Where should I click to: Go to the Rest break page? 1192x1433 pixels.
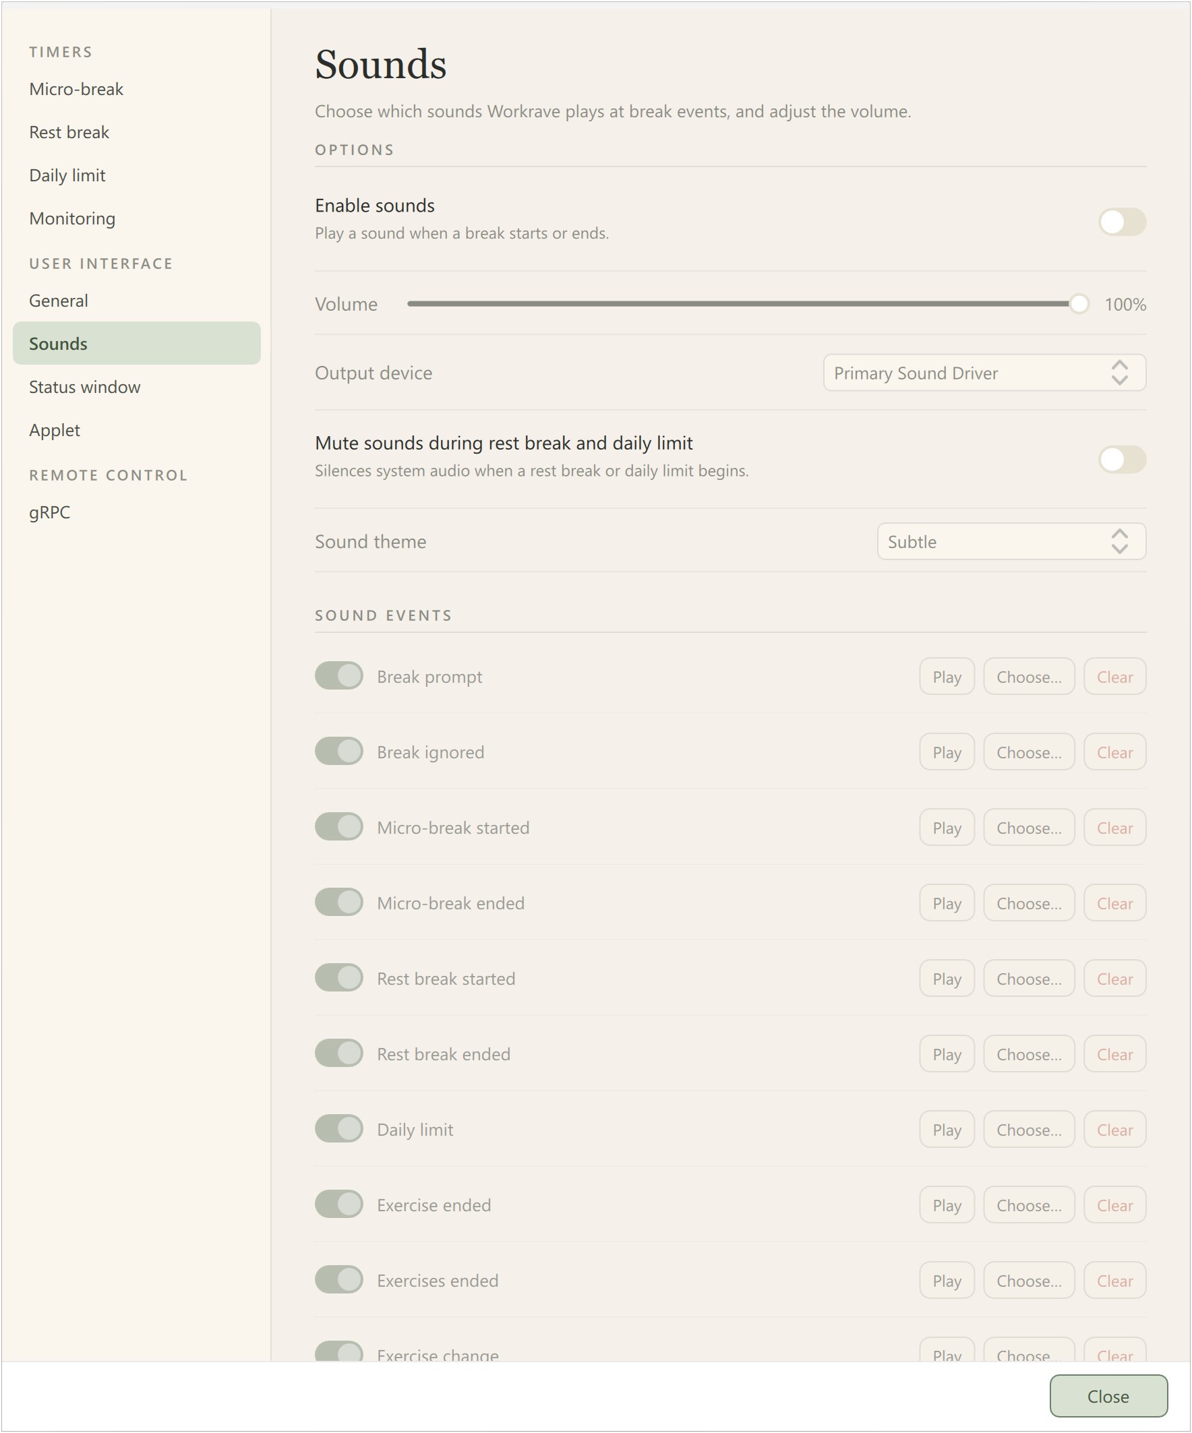137,132
